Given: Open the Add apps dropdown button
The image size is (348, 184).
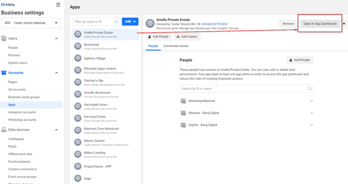Looking at the screenshot, I should click(130, 21).
